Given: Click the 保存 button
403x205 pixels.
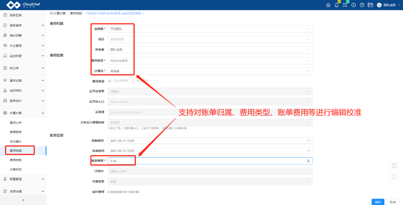Looking at the screenshot, I should point(378,202).
